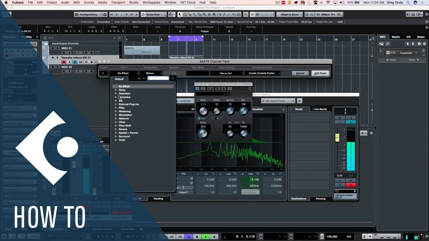Mute the Yamaha reface DX 01 track
Viewport: 429px width, 241px height.
pos(53,58)
